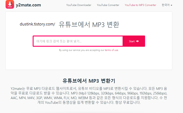183x113 pixels.
Task: Go to YouTube Converter page
Action: click(x=108, y=5)
